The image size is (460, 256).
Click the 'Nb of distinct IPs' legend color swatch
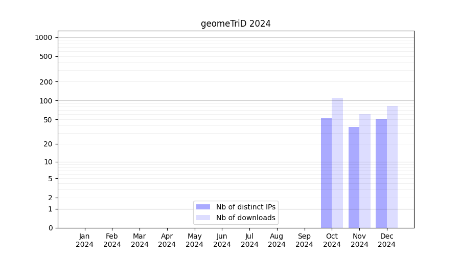pos(203,207)
